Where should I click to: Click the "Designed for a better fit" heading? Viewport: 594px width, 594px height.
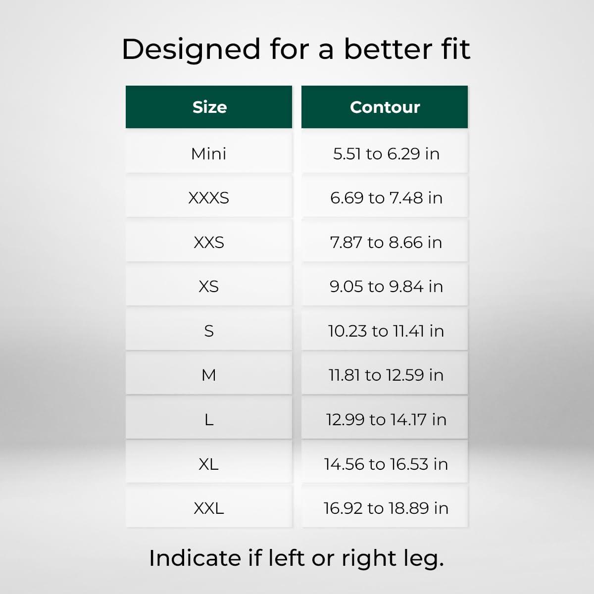pyautogui.click(x=296, y=49)
